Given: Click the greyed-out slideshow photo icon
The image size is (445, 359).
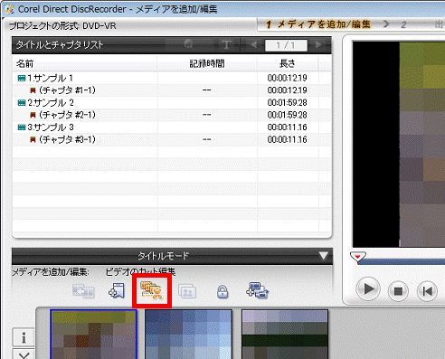Looking at the screenshot, I should (187, 291).
